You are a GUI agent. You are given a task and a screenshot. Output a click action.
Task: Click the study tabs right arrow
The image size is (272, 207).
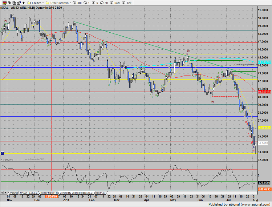(5, 192)
